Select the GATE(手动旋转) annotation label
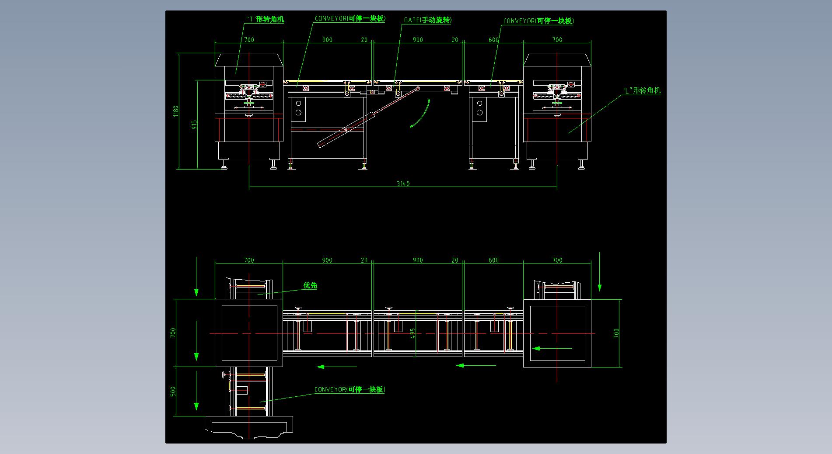 pos(427,20)
